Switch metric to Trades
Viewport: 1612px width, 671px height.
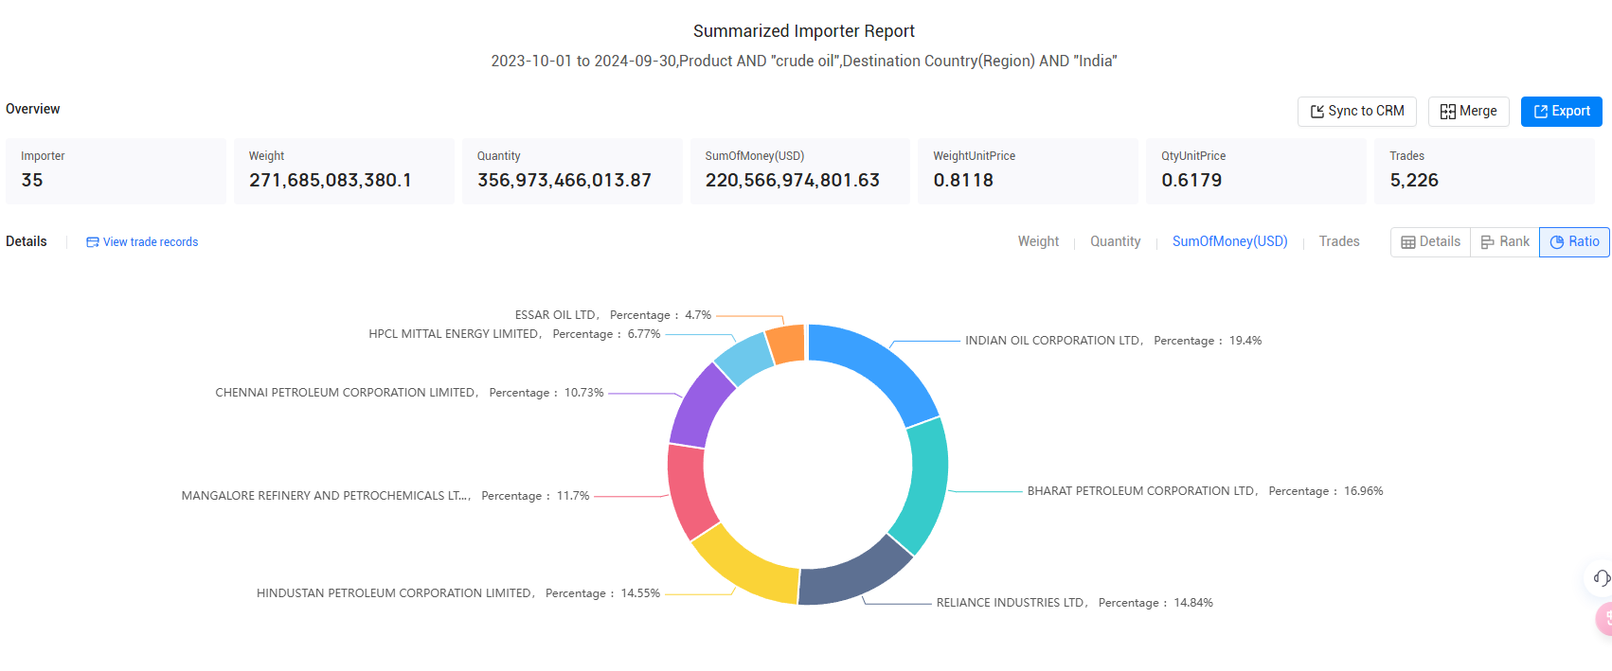tap(1338, 241)
